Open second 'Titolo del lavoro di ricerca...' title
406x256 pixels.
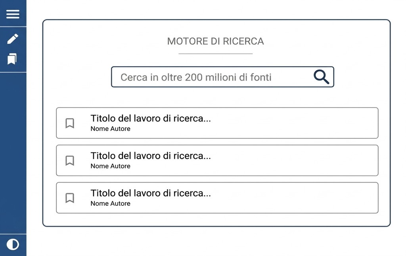(151, 156)
